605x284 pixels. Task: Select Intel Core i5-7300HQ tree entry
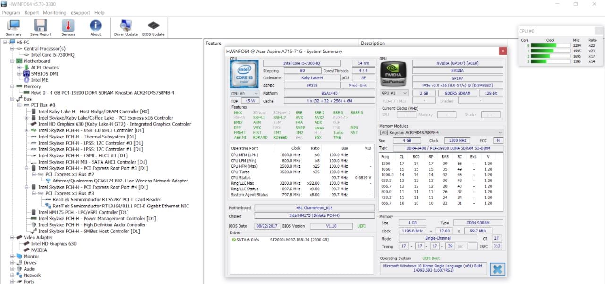point(52,55)
